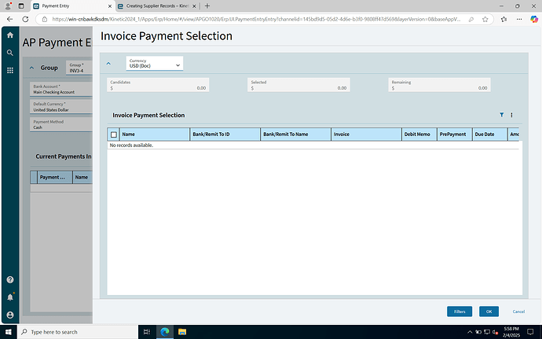Sort by the Debit Memo column header
This screenshot has width=542, height=339.
(419, 134)
